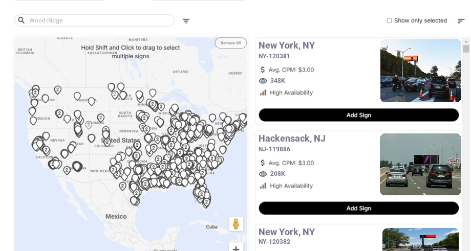Click the views eye icon showing 348K
Screen dimensions: 471x251
(x=263, y=81)
